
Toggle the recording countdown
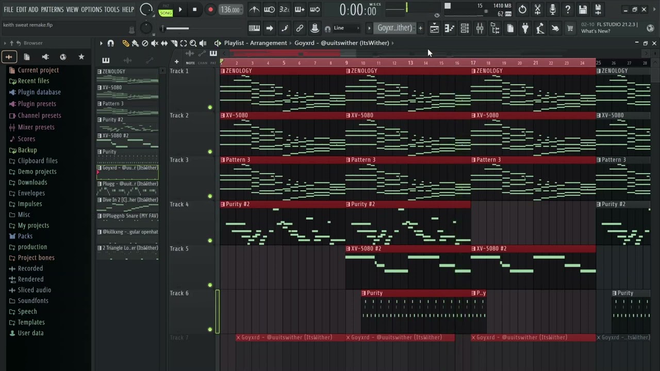point(284,9)
